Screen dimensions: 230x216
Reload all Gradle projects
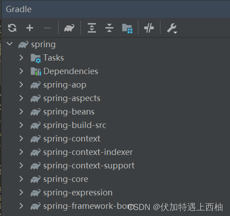tap(12, 28)
